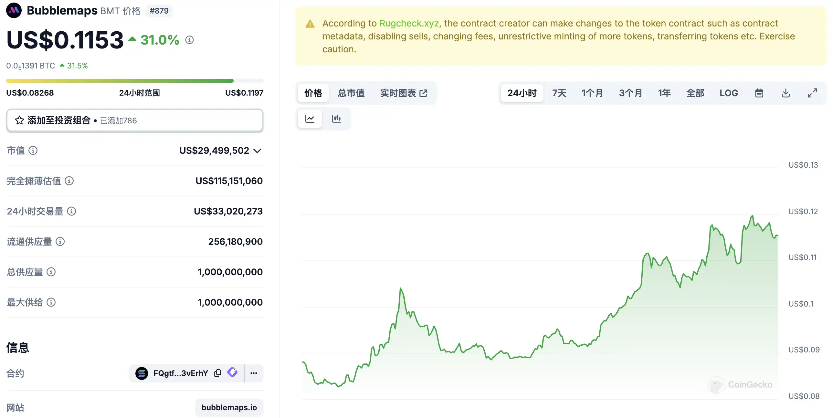
Task: Open the calendar date range picker
Action: pos(759,93)
